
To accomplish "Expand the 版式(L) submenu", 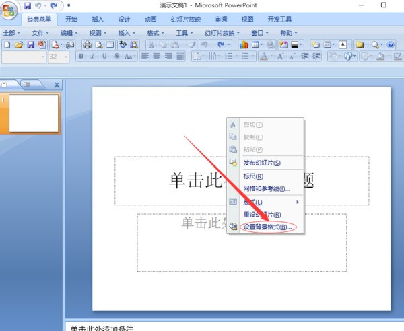I will coord(265,202).
